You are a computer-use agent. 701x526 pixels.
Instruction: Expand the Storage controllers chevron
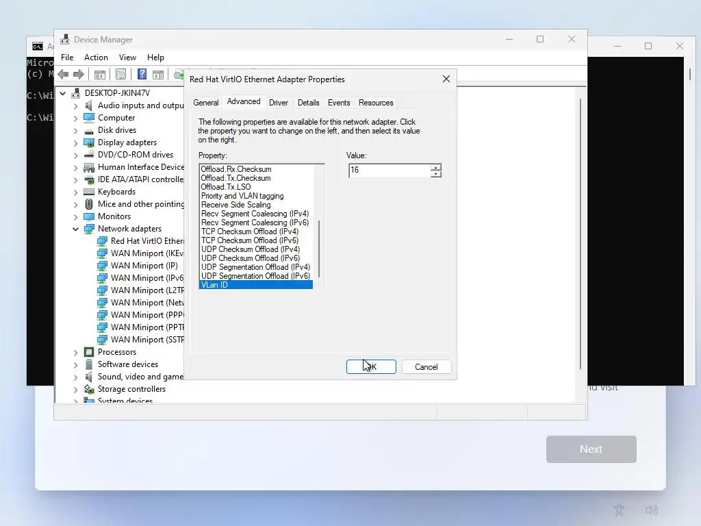(x=75, y=389)
